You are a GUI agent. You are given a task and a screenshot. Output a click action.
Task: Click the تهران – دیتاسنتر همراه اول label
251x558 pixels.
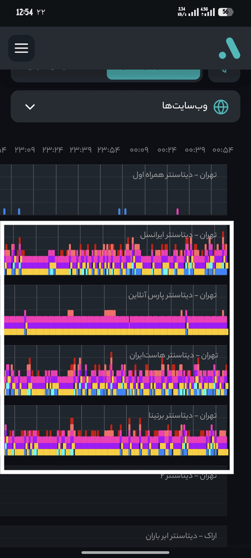[x=175, y=175]
